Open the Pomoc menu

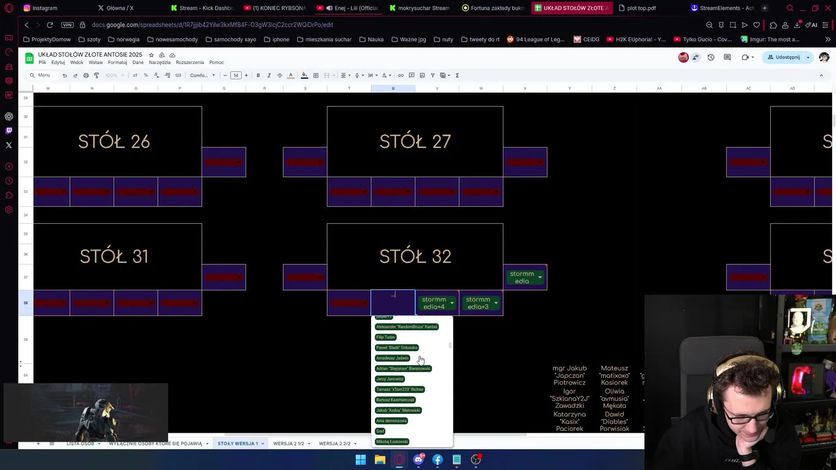pyautogui.click(x=216, y=63)
